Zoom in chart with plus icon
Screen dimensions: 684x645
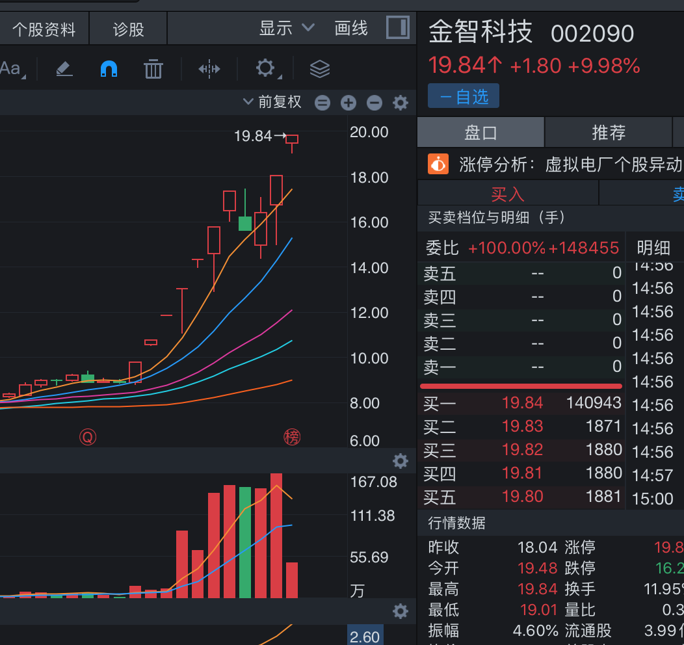click(x=349, y=103)
